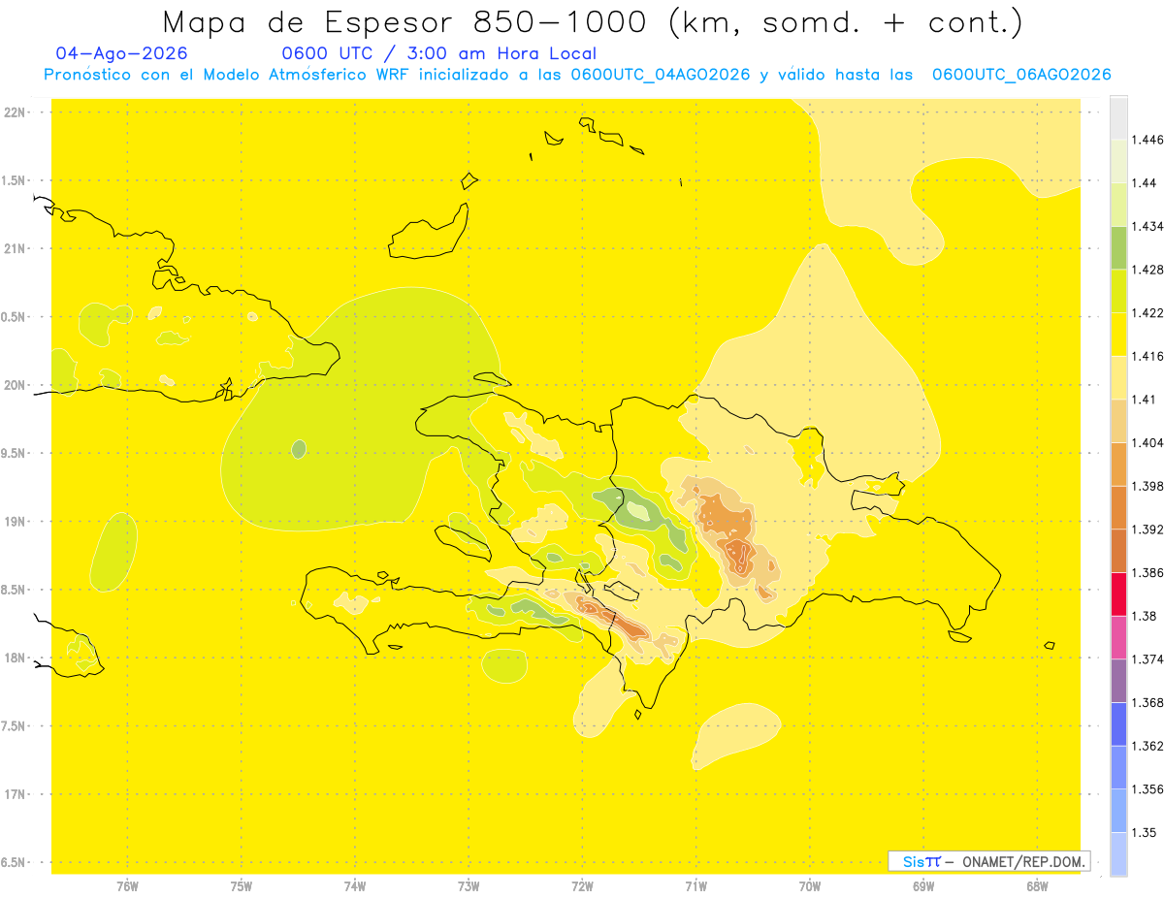1164x899 pixels.
Task: Click bright yellow legend swatch between 1.416 and 1.422
Action: coord(1118,335)
